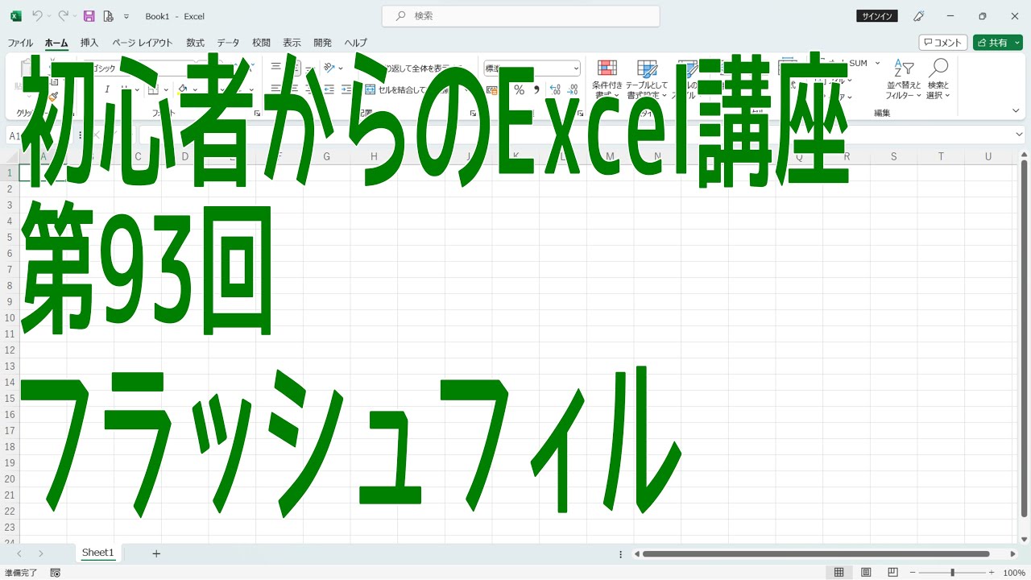Open Fill Color dropdown arrow
Image resolution: width=1031 pixels, height=580 pixels.
pyautogui.click(x=195, y=89)
